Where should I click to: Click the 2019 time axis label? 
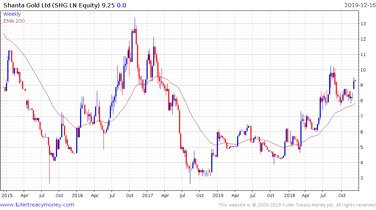tap(290, 195)
